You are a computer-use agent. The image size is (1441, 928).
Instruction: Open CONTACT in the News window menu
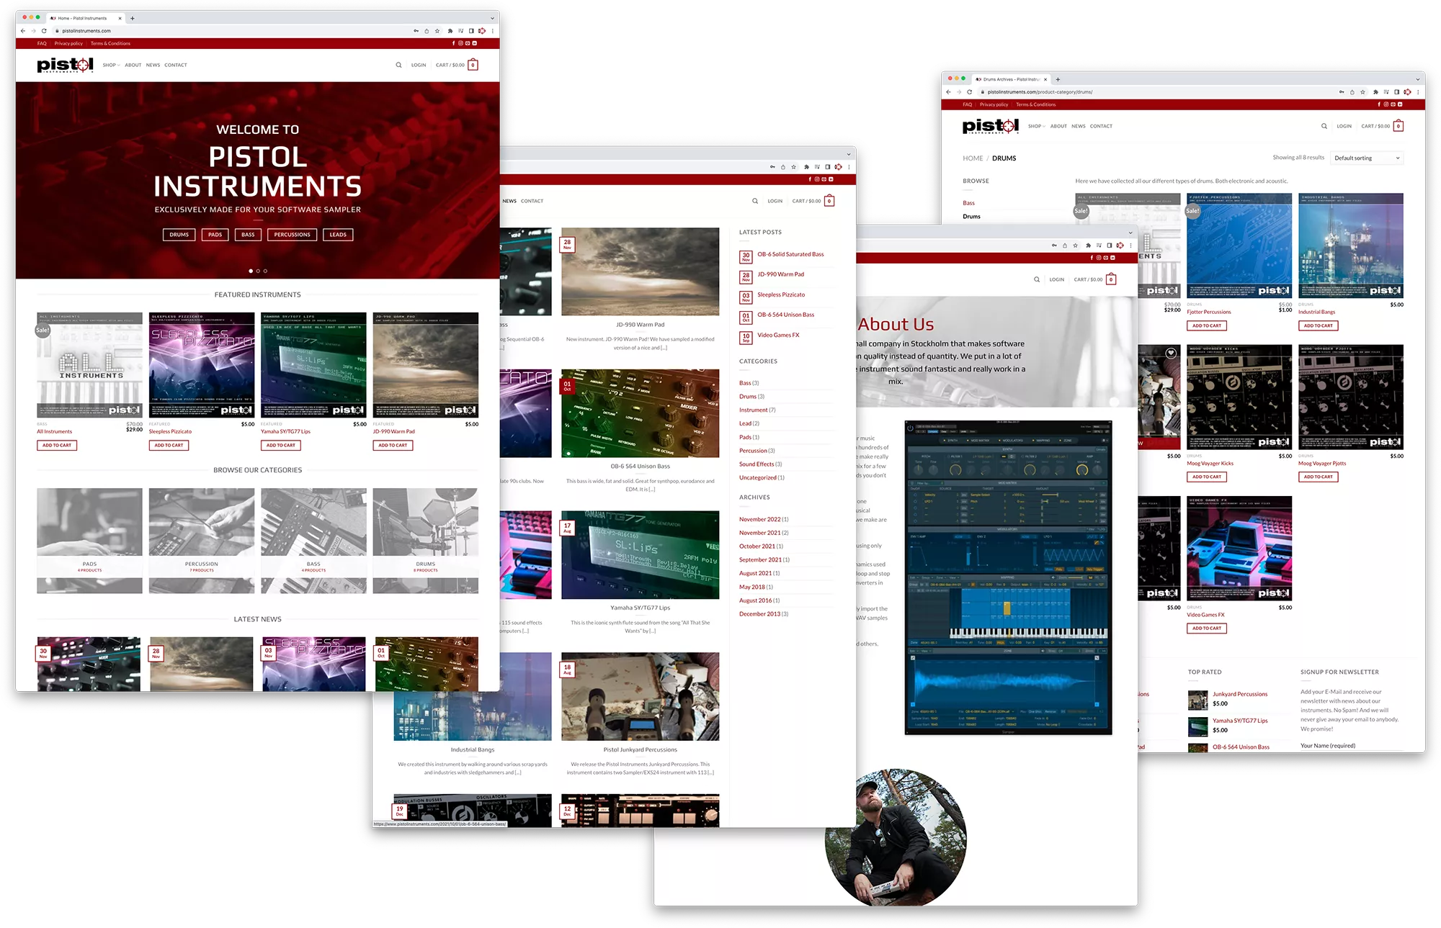coord(532,201)
